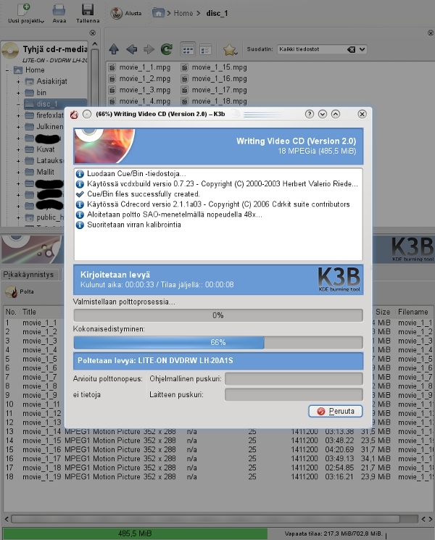Image resolution: width=435 pixels, height=540 pixels.
Task: Reload the file view with refresh icon
Action: pos(167,49)
